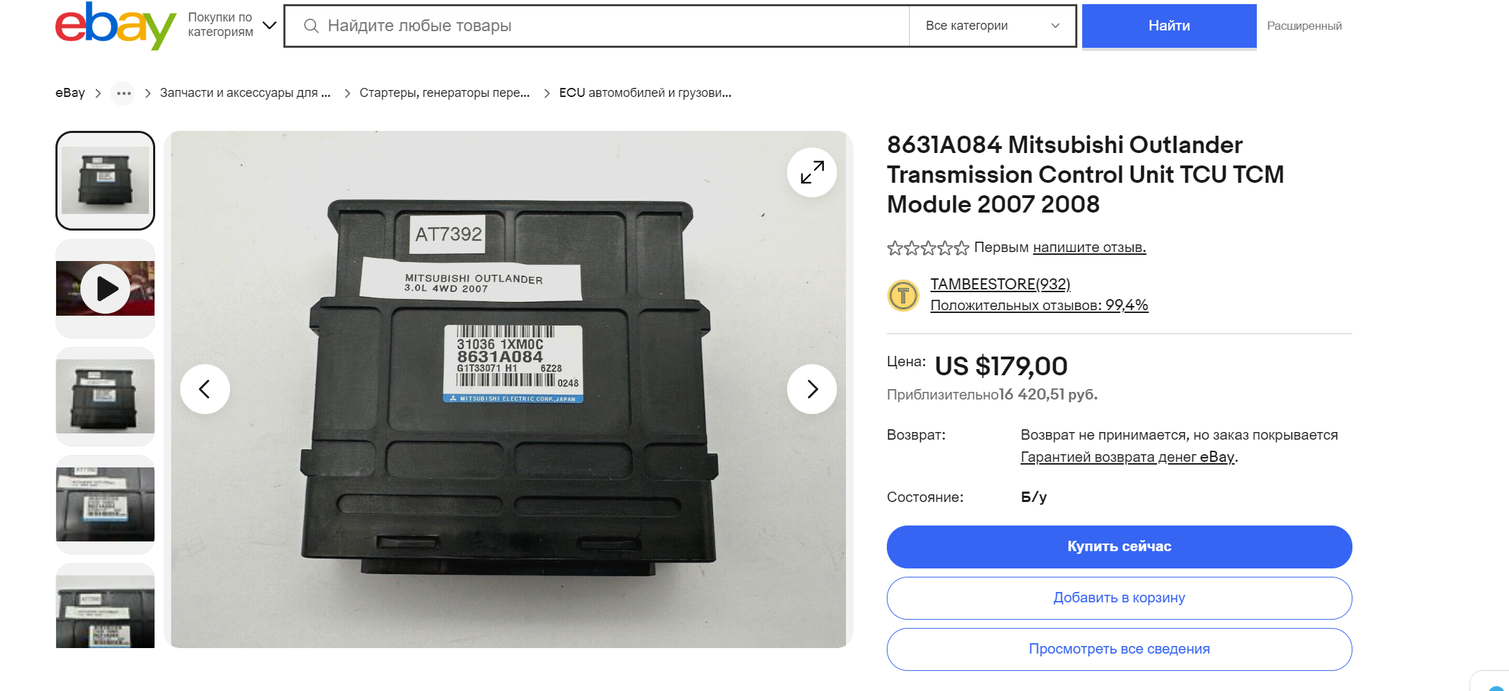
Task: Show the previous product image
Action: point(205,389)
